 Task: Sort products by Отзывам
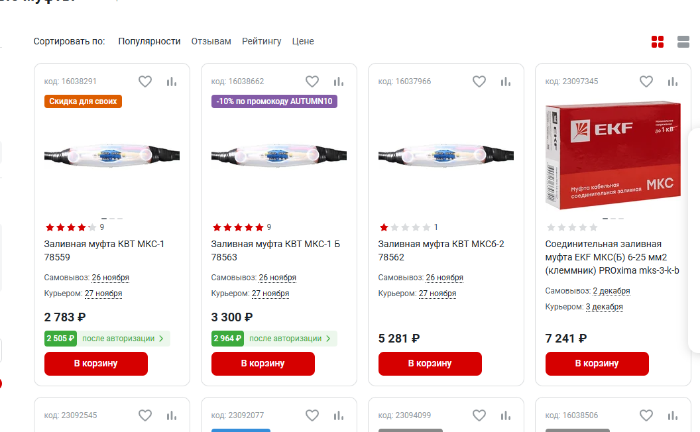coord(211,41)
